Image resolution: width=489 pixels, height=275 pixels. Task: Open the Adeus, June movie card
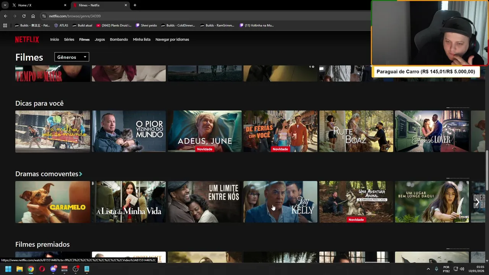point(205,131)
